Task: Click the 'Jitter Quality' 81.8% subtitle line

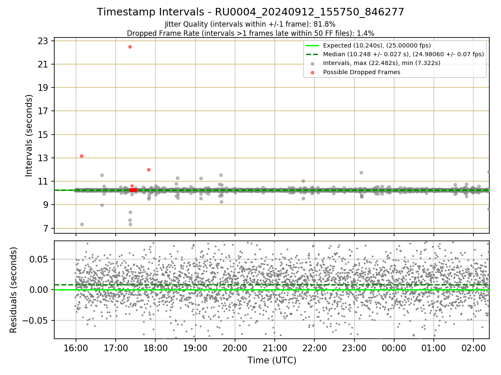Action: tap(250, 24)
